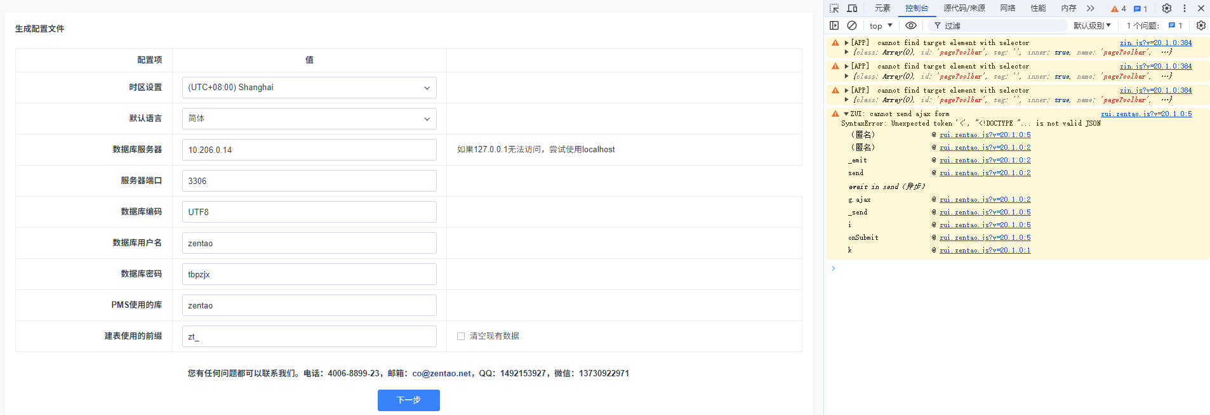Viewport: 1210px width, 415px height.
Task: Click the issues link beside 1 个问题
Action: coord(1175,25)
